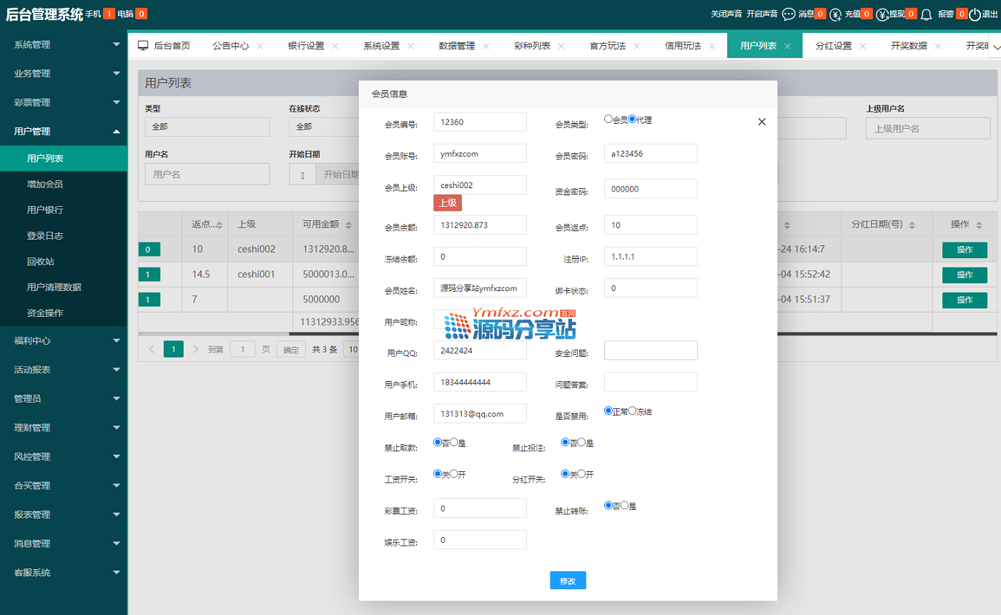Turn on 工资开关 by selecting 开
This screenshot has height=615, width=1001.
click(x=453, y=473)
